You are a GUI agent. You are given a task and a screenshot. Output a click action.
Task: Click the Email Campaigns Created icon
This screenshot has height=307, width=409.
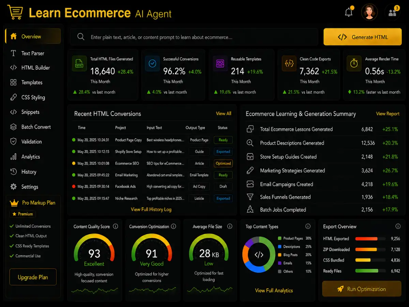250,184
